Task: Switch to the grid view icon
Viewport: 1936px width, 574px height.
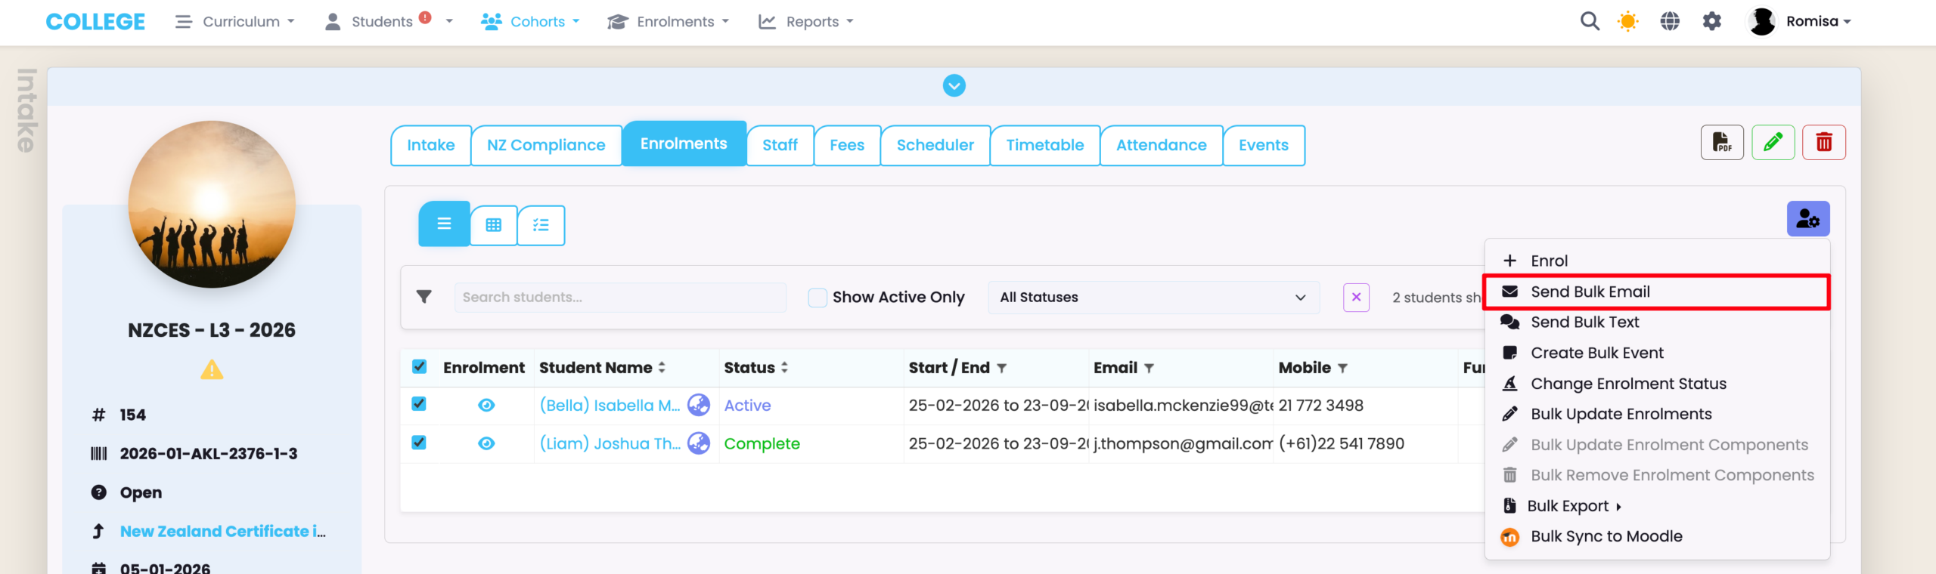Action: pos(494,225)
